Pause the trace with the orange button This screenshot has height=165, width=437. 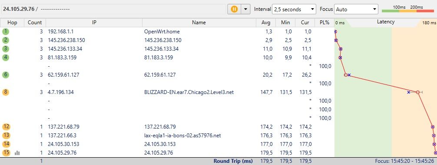pyautogui.click(x=234, y=9)
